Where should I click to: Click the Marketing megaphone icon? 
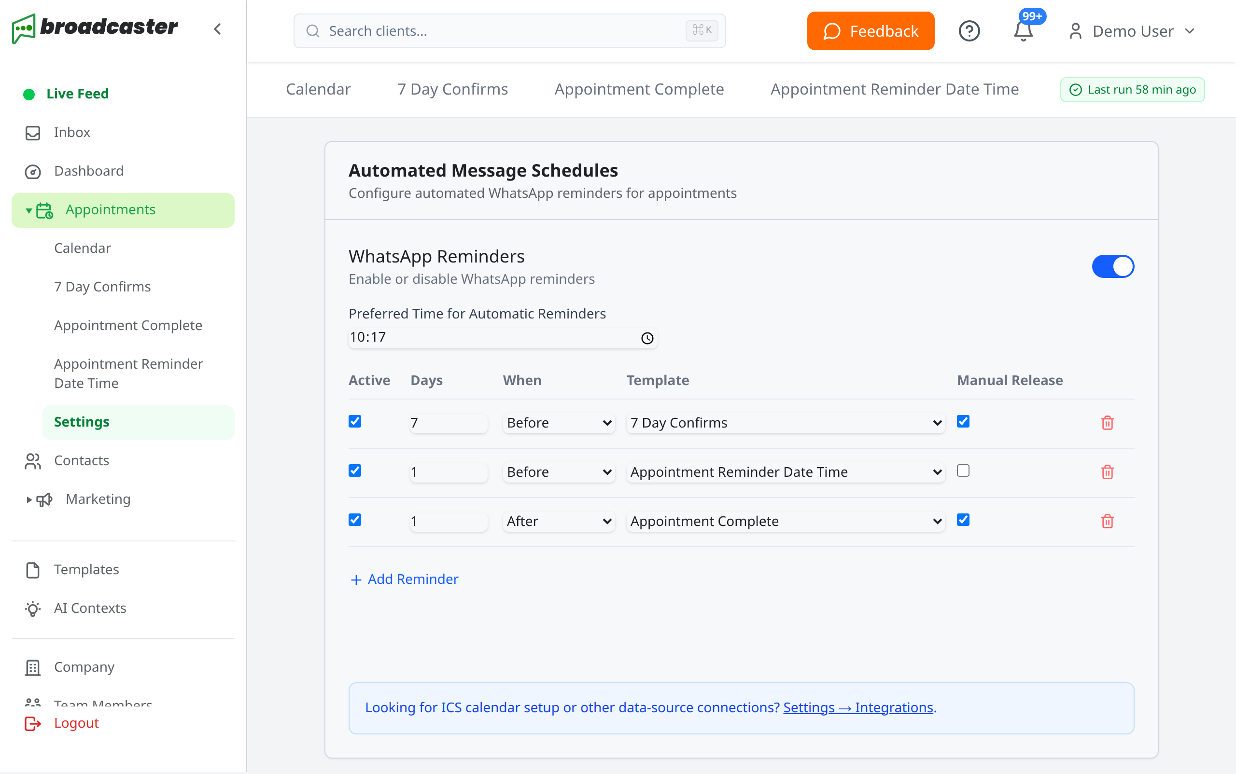[x=44, y=499]
